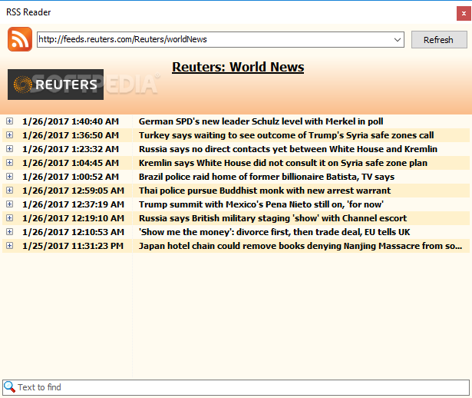
Task: Select headline Brazil police raid home of Batista
Action: click(x=266, y=177)
